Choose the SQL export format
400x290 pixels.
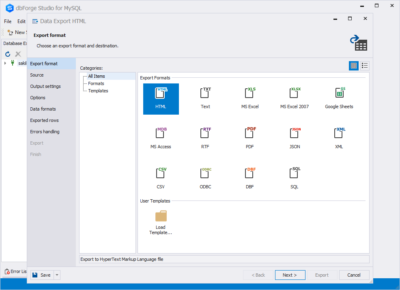pos(295,179)
